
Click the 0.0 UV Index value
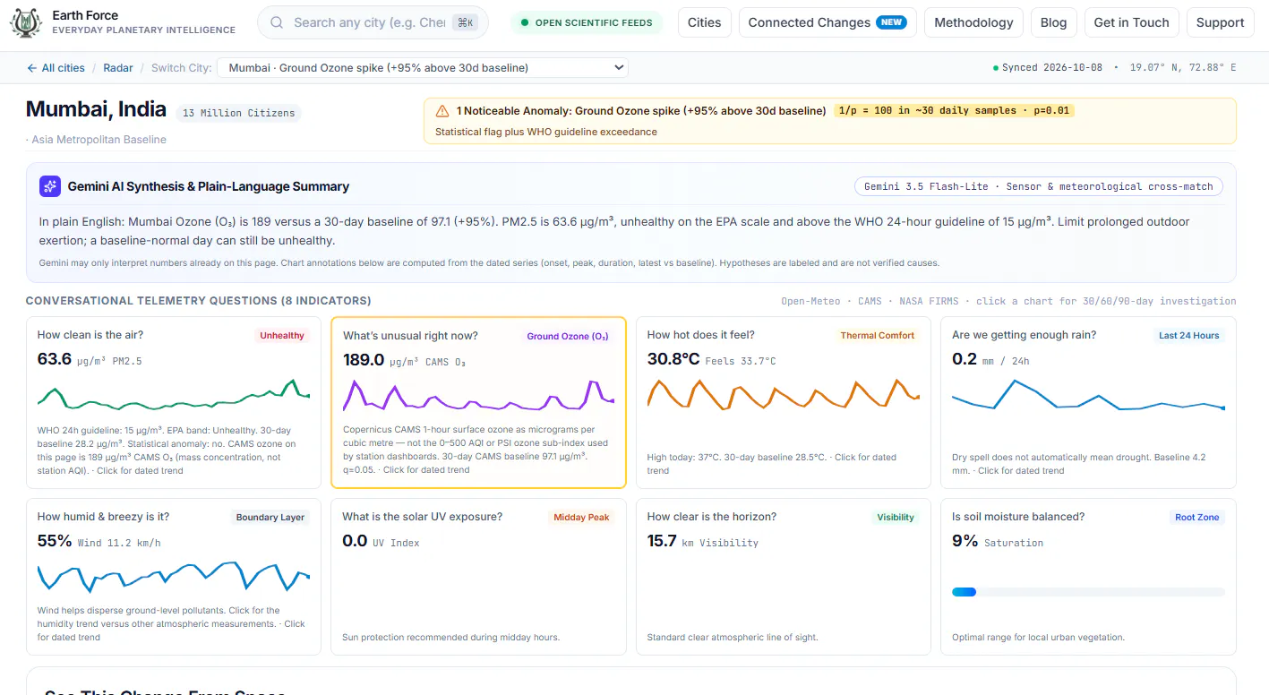pyautogui.click(x=381, y=541)
